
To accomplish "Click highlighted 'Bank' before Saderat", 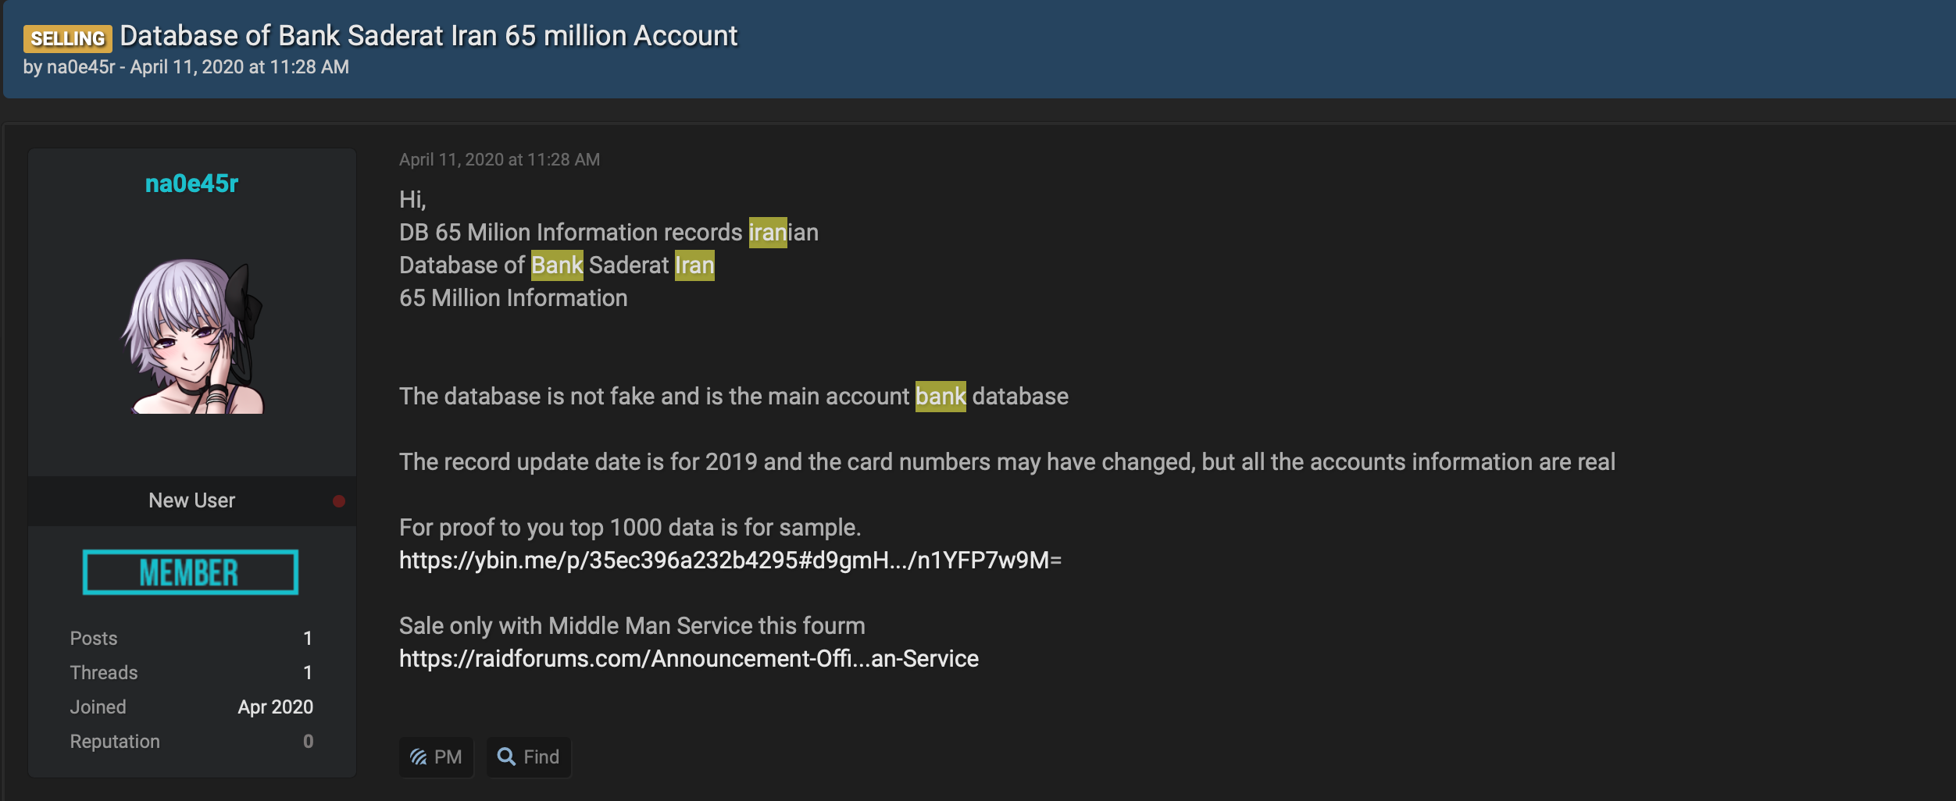I will point(557,265).
